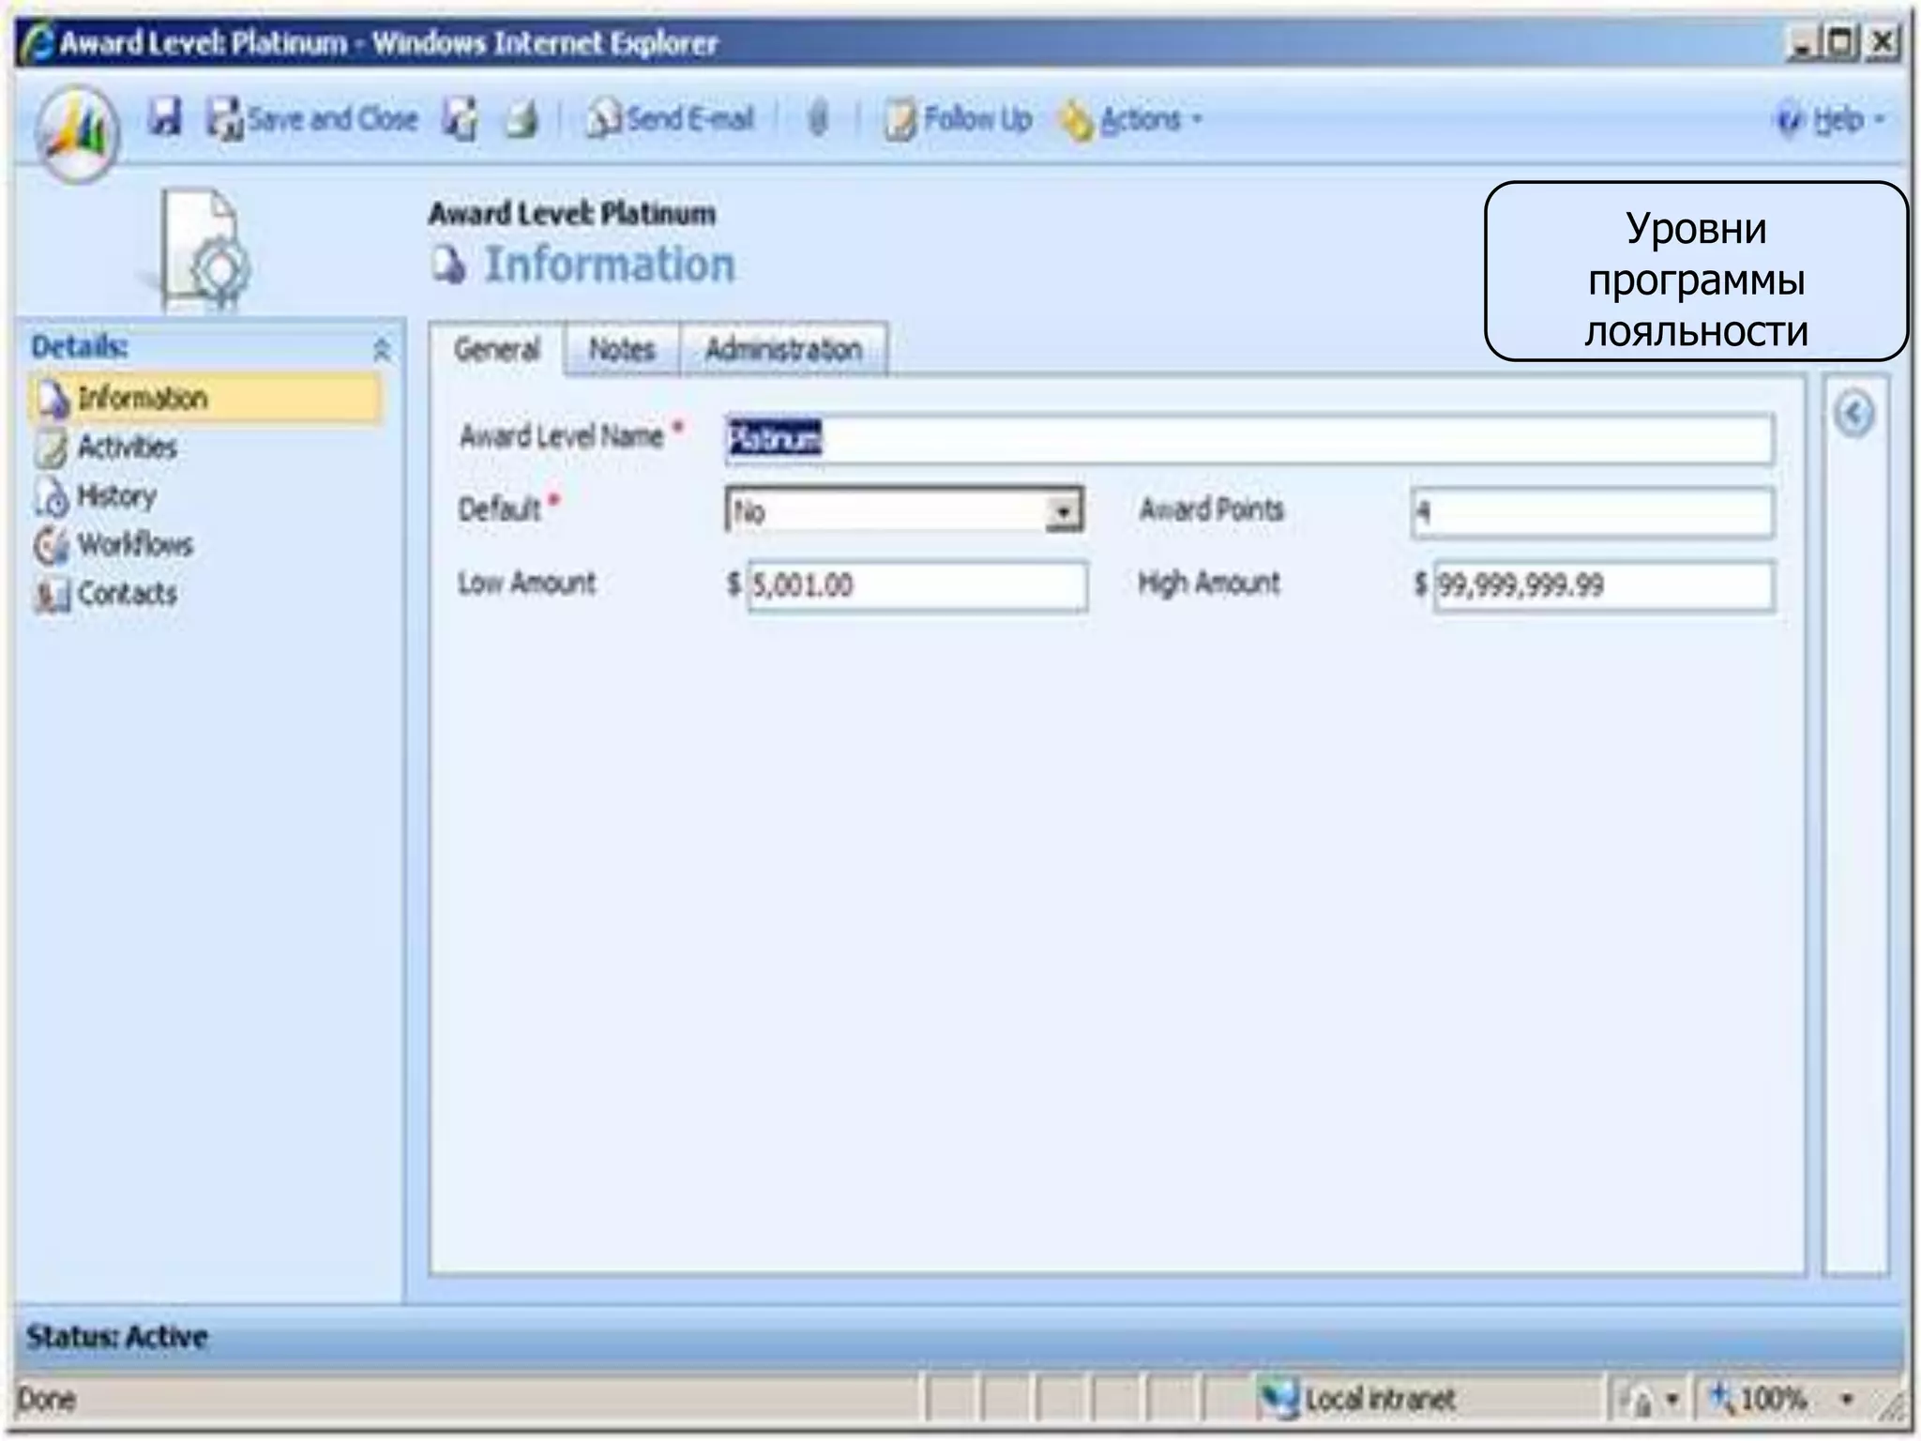Open the zoom level 100% dropdown
The image size is (1921, 1441).
1846,1399
